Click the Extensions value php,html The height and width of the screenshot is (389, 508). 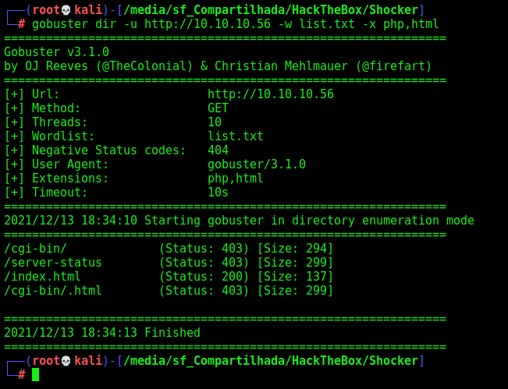[236, 179]
